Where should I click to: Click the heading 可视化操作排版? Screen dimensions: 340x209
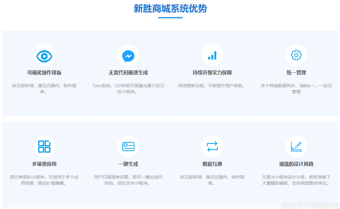44,73
